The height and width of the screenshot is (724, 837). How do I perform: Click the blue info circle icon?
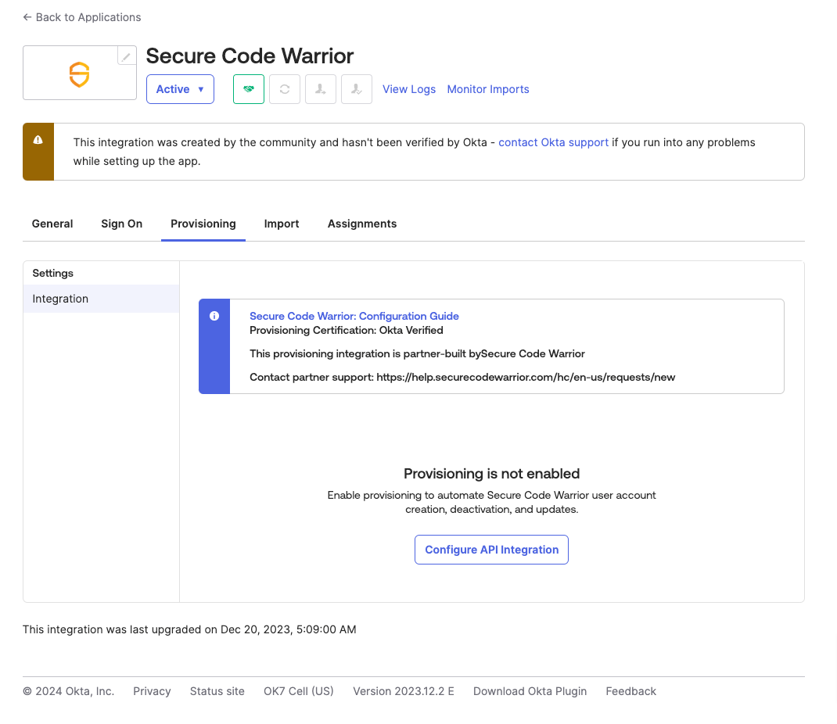click(214, 316)
